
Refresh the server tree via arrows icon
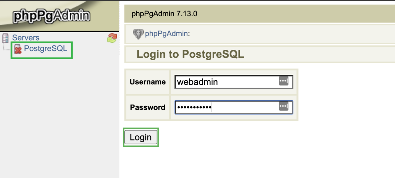click(x=112, y=38)
